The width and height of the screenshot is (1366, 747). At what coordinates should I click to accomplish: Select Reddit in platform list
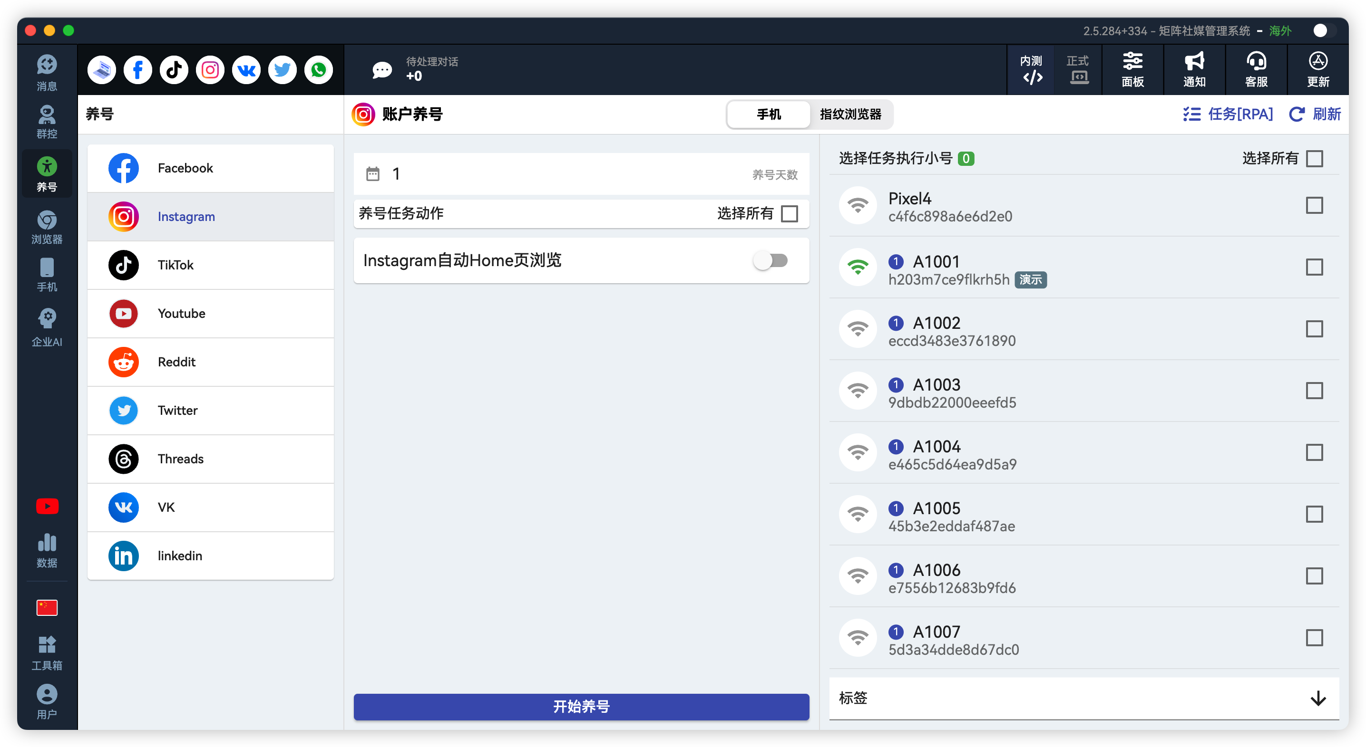[x=211, y=362]
